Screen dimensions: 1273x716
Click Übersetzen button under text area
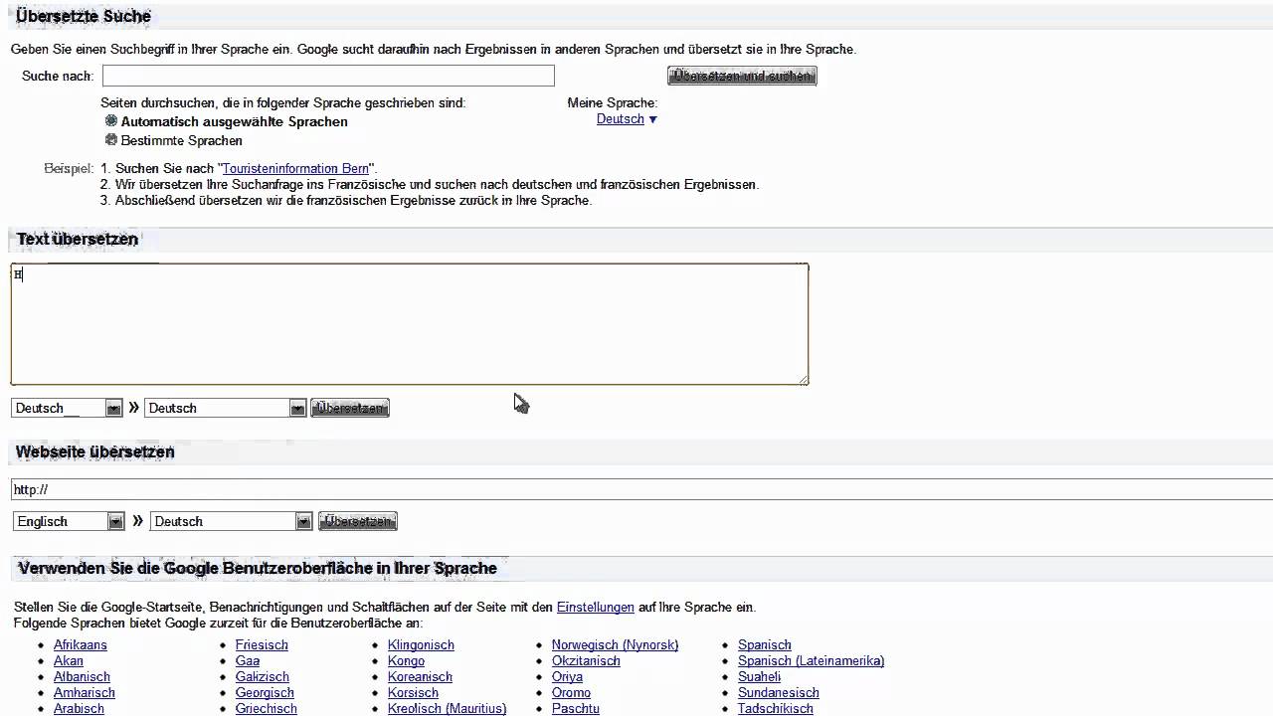pyautogui.click(x=350, y=408)
